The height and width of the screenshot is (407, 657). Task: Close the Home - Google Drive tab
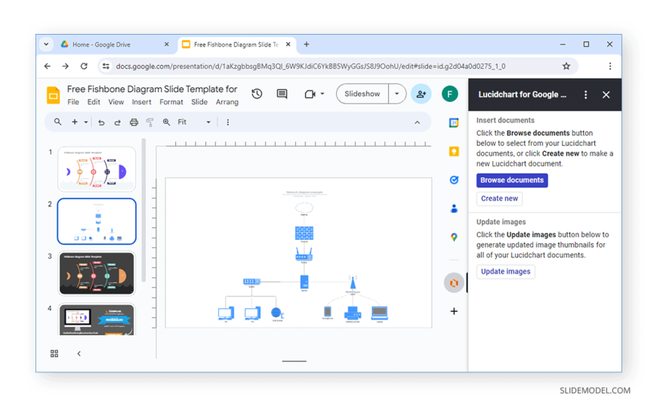pyautogui.click(x=166, y=45)
